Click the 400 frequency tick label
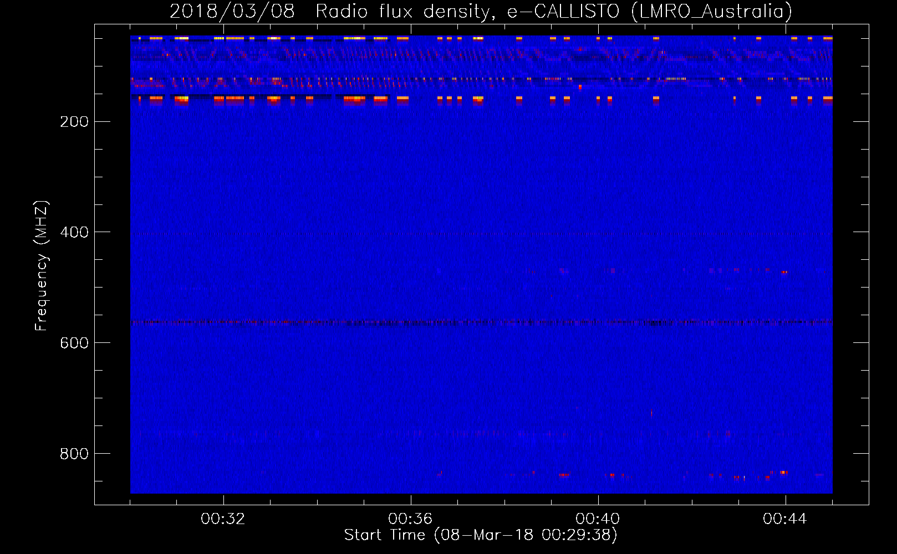 (74, 232)
